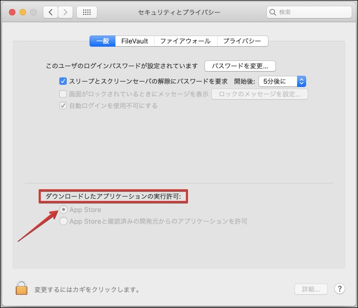Screen dimensions: 358x308
Task: Click パスワードを変更... button
Action: (240, 66)
